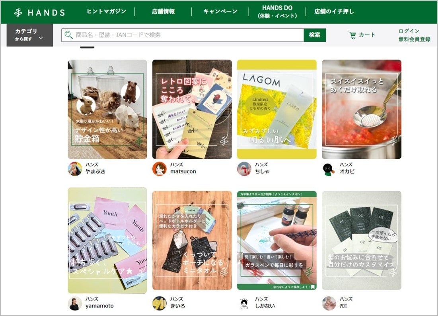Open HANDS DO 体験・イベント menu
Viewport: 438px width, 316px height.
pos(277,12)
